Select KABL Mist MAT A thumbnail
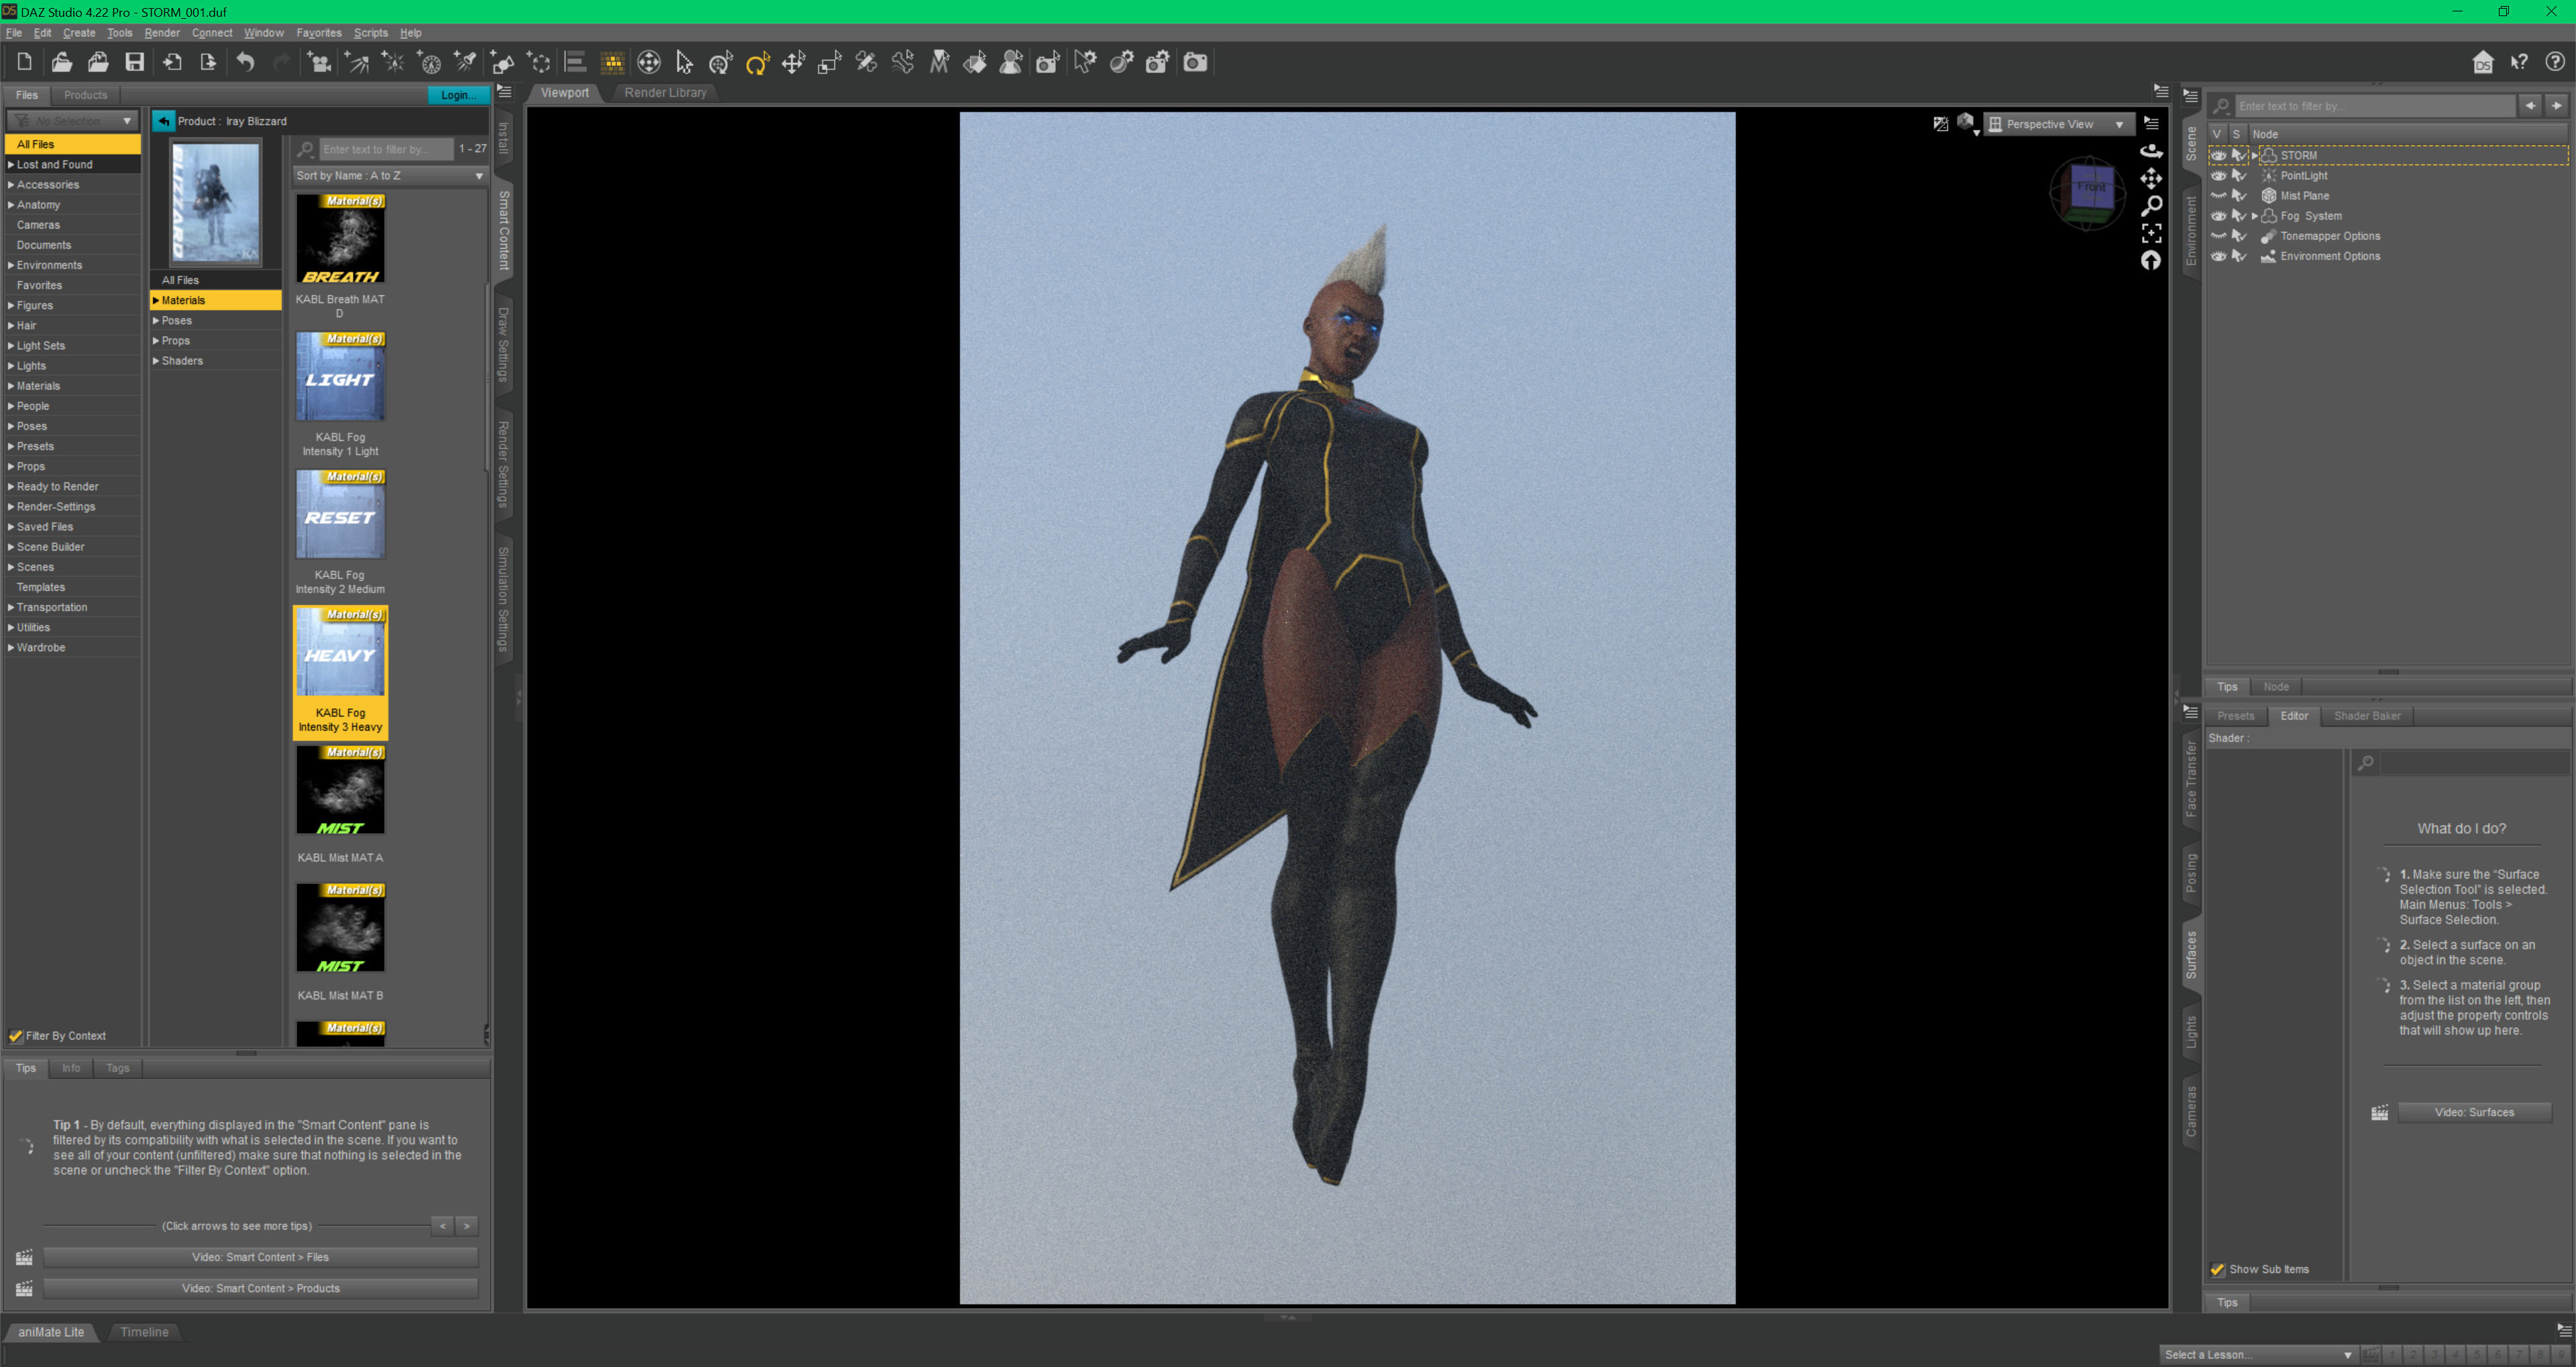This screenshot has width=2576, height=1367. coord(340,790)
